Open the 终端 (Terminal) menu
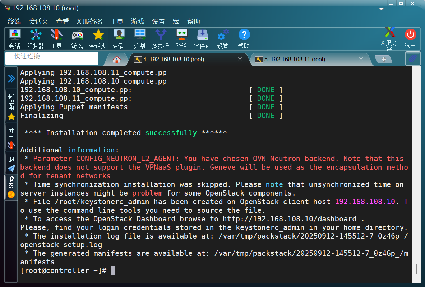The width and height of the screenshot is (425, 287). coord(14,22)
